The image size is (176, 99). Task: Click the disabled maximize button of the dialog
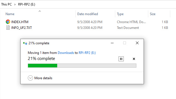pos(125,43)
